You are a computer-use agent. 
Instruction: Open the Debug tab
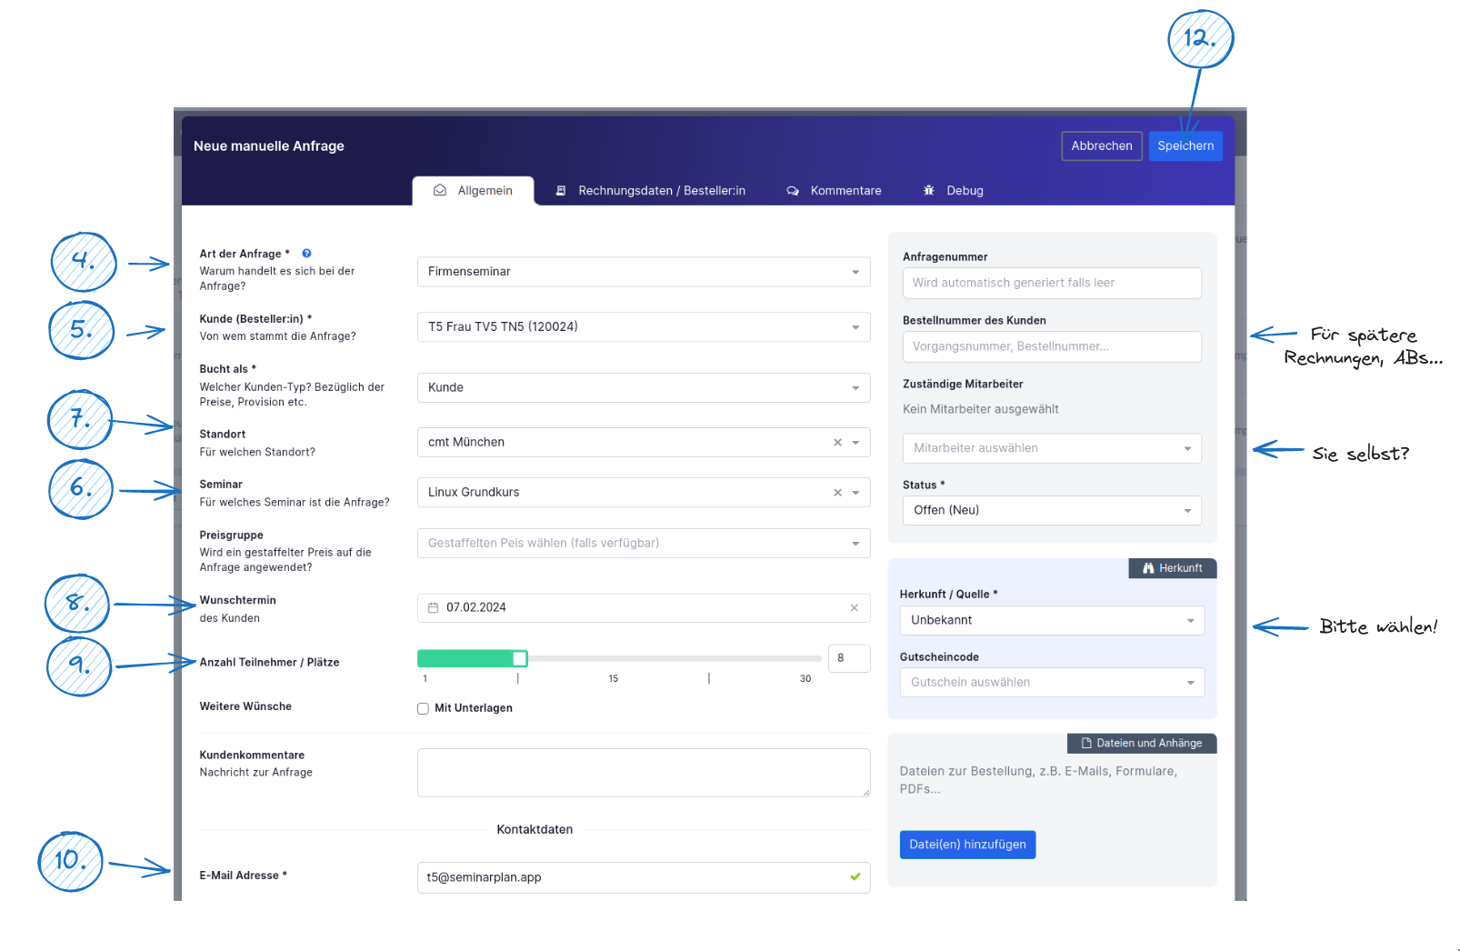[953, 191]
